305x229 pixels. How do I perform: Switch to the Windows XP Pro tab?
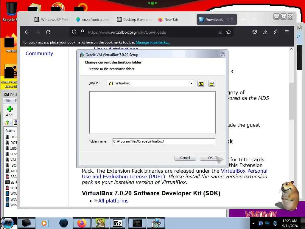click(52, 19)
